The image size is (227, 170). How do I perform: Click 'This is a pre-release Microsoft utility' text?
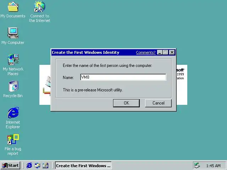pos(93,90)
